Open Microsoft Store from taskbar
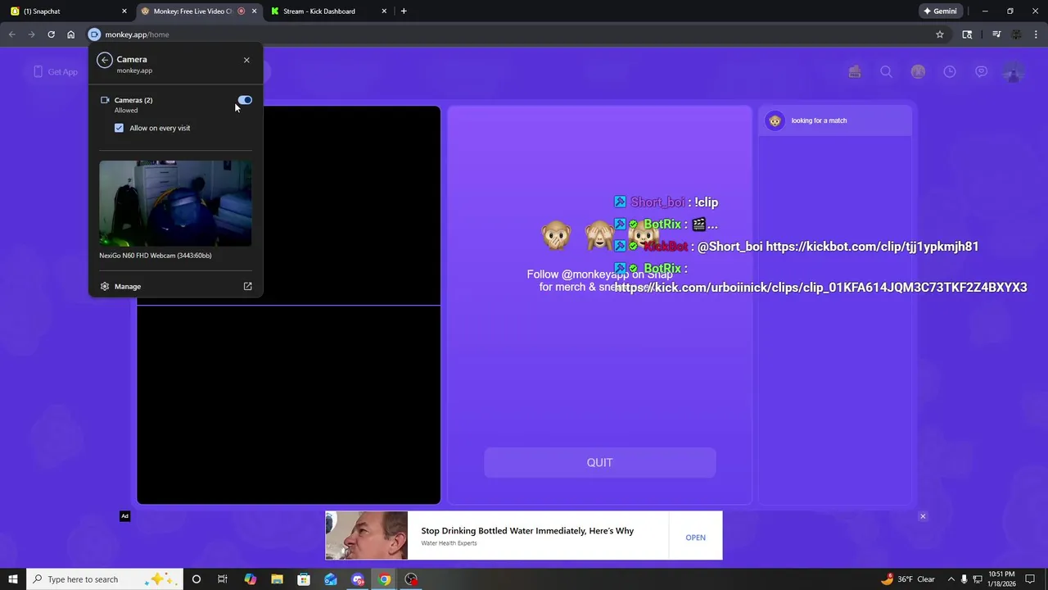The width and height of the screenshot is (1048, 590). pos(304,579)
